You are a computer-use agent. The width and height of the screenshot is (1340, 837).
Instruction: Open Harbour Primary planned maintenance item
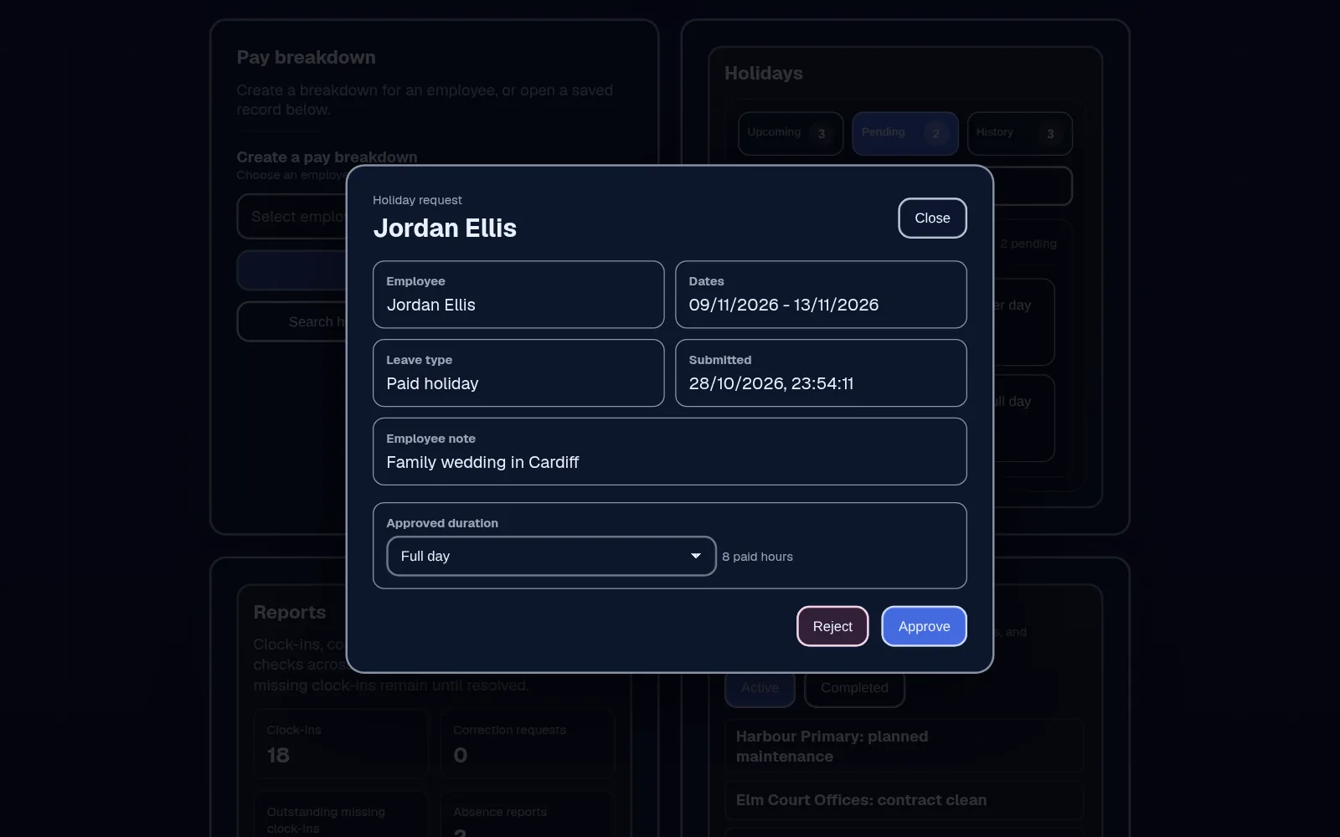point(904,746)
